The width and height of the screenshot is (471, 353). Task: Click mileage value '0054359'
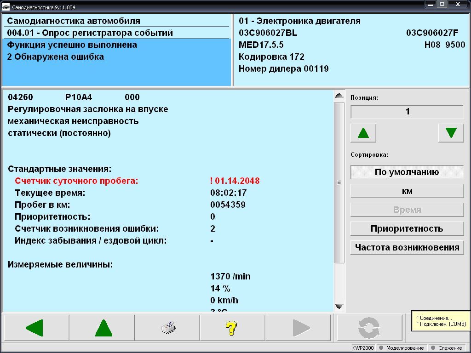pyautogui.click(x=228, y=205)
